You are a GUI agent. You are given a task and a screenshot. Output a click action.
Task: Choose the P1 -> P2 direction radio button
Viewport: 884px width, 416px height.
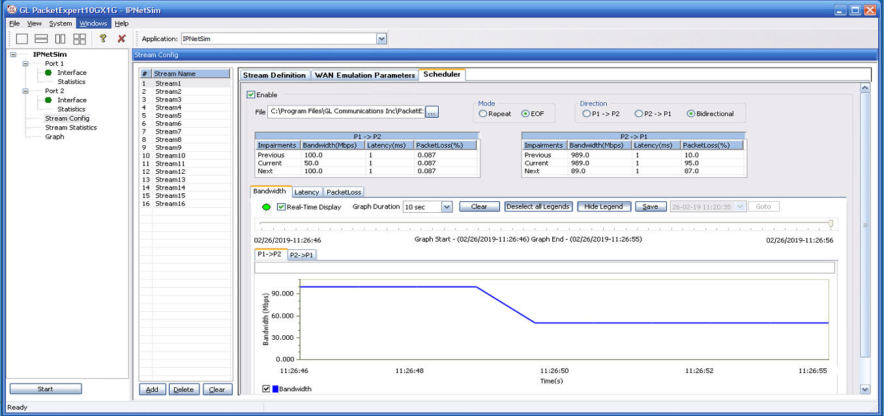(587, 114)
